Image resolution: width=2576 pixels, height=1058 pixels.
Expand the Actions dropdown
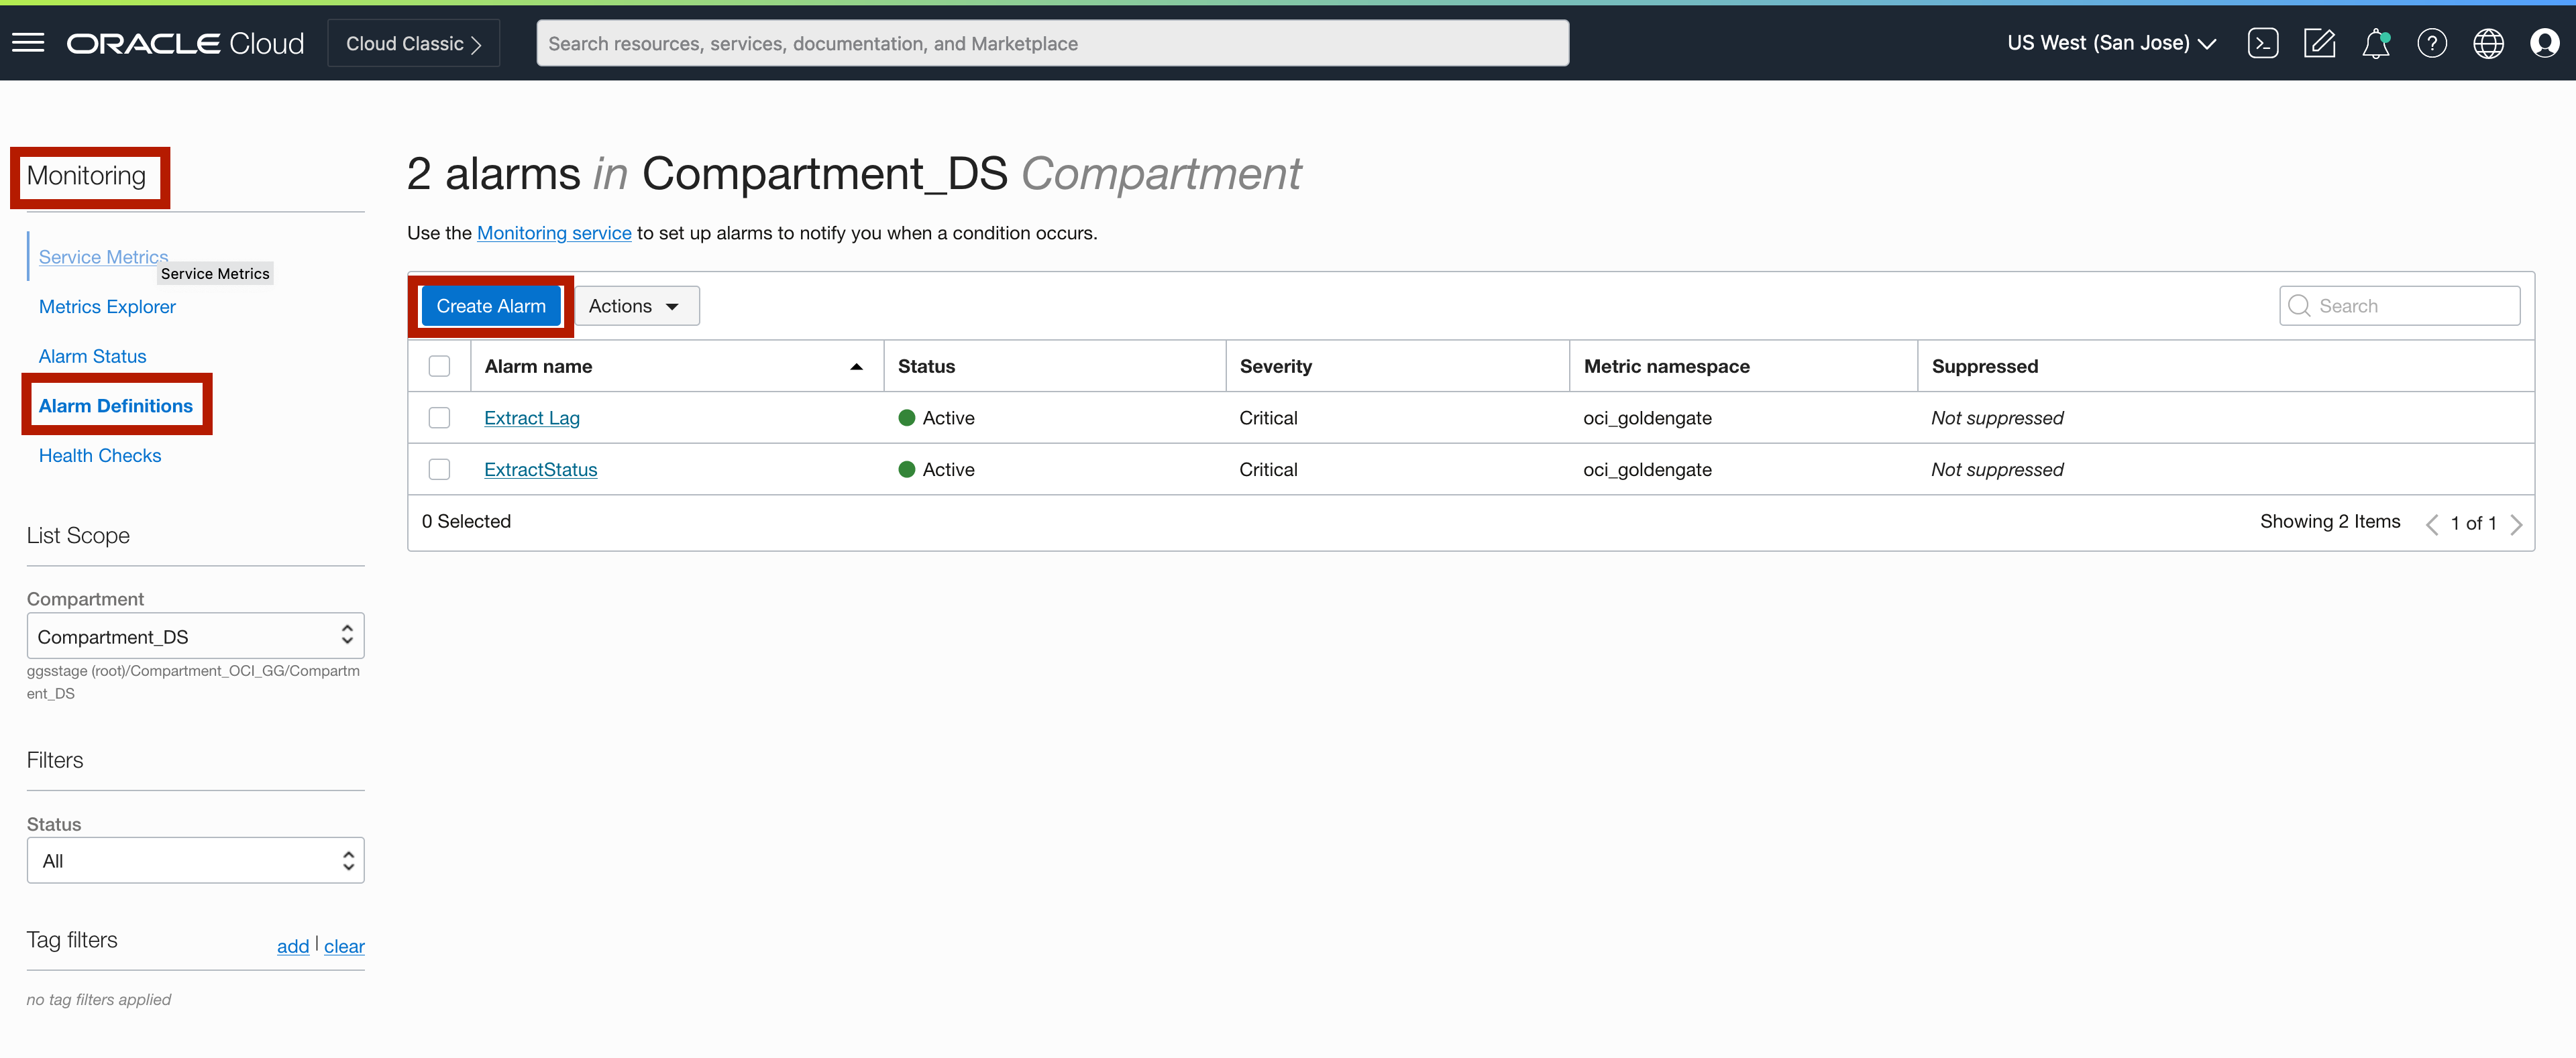[636, 306]
